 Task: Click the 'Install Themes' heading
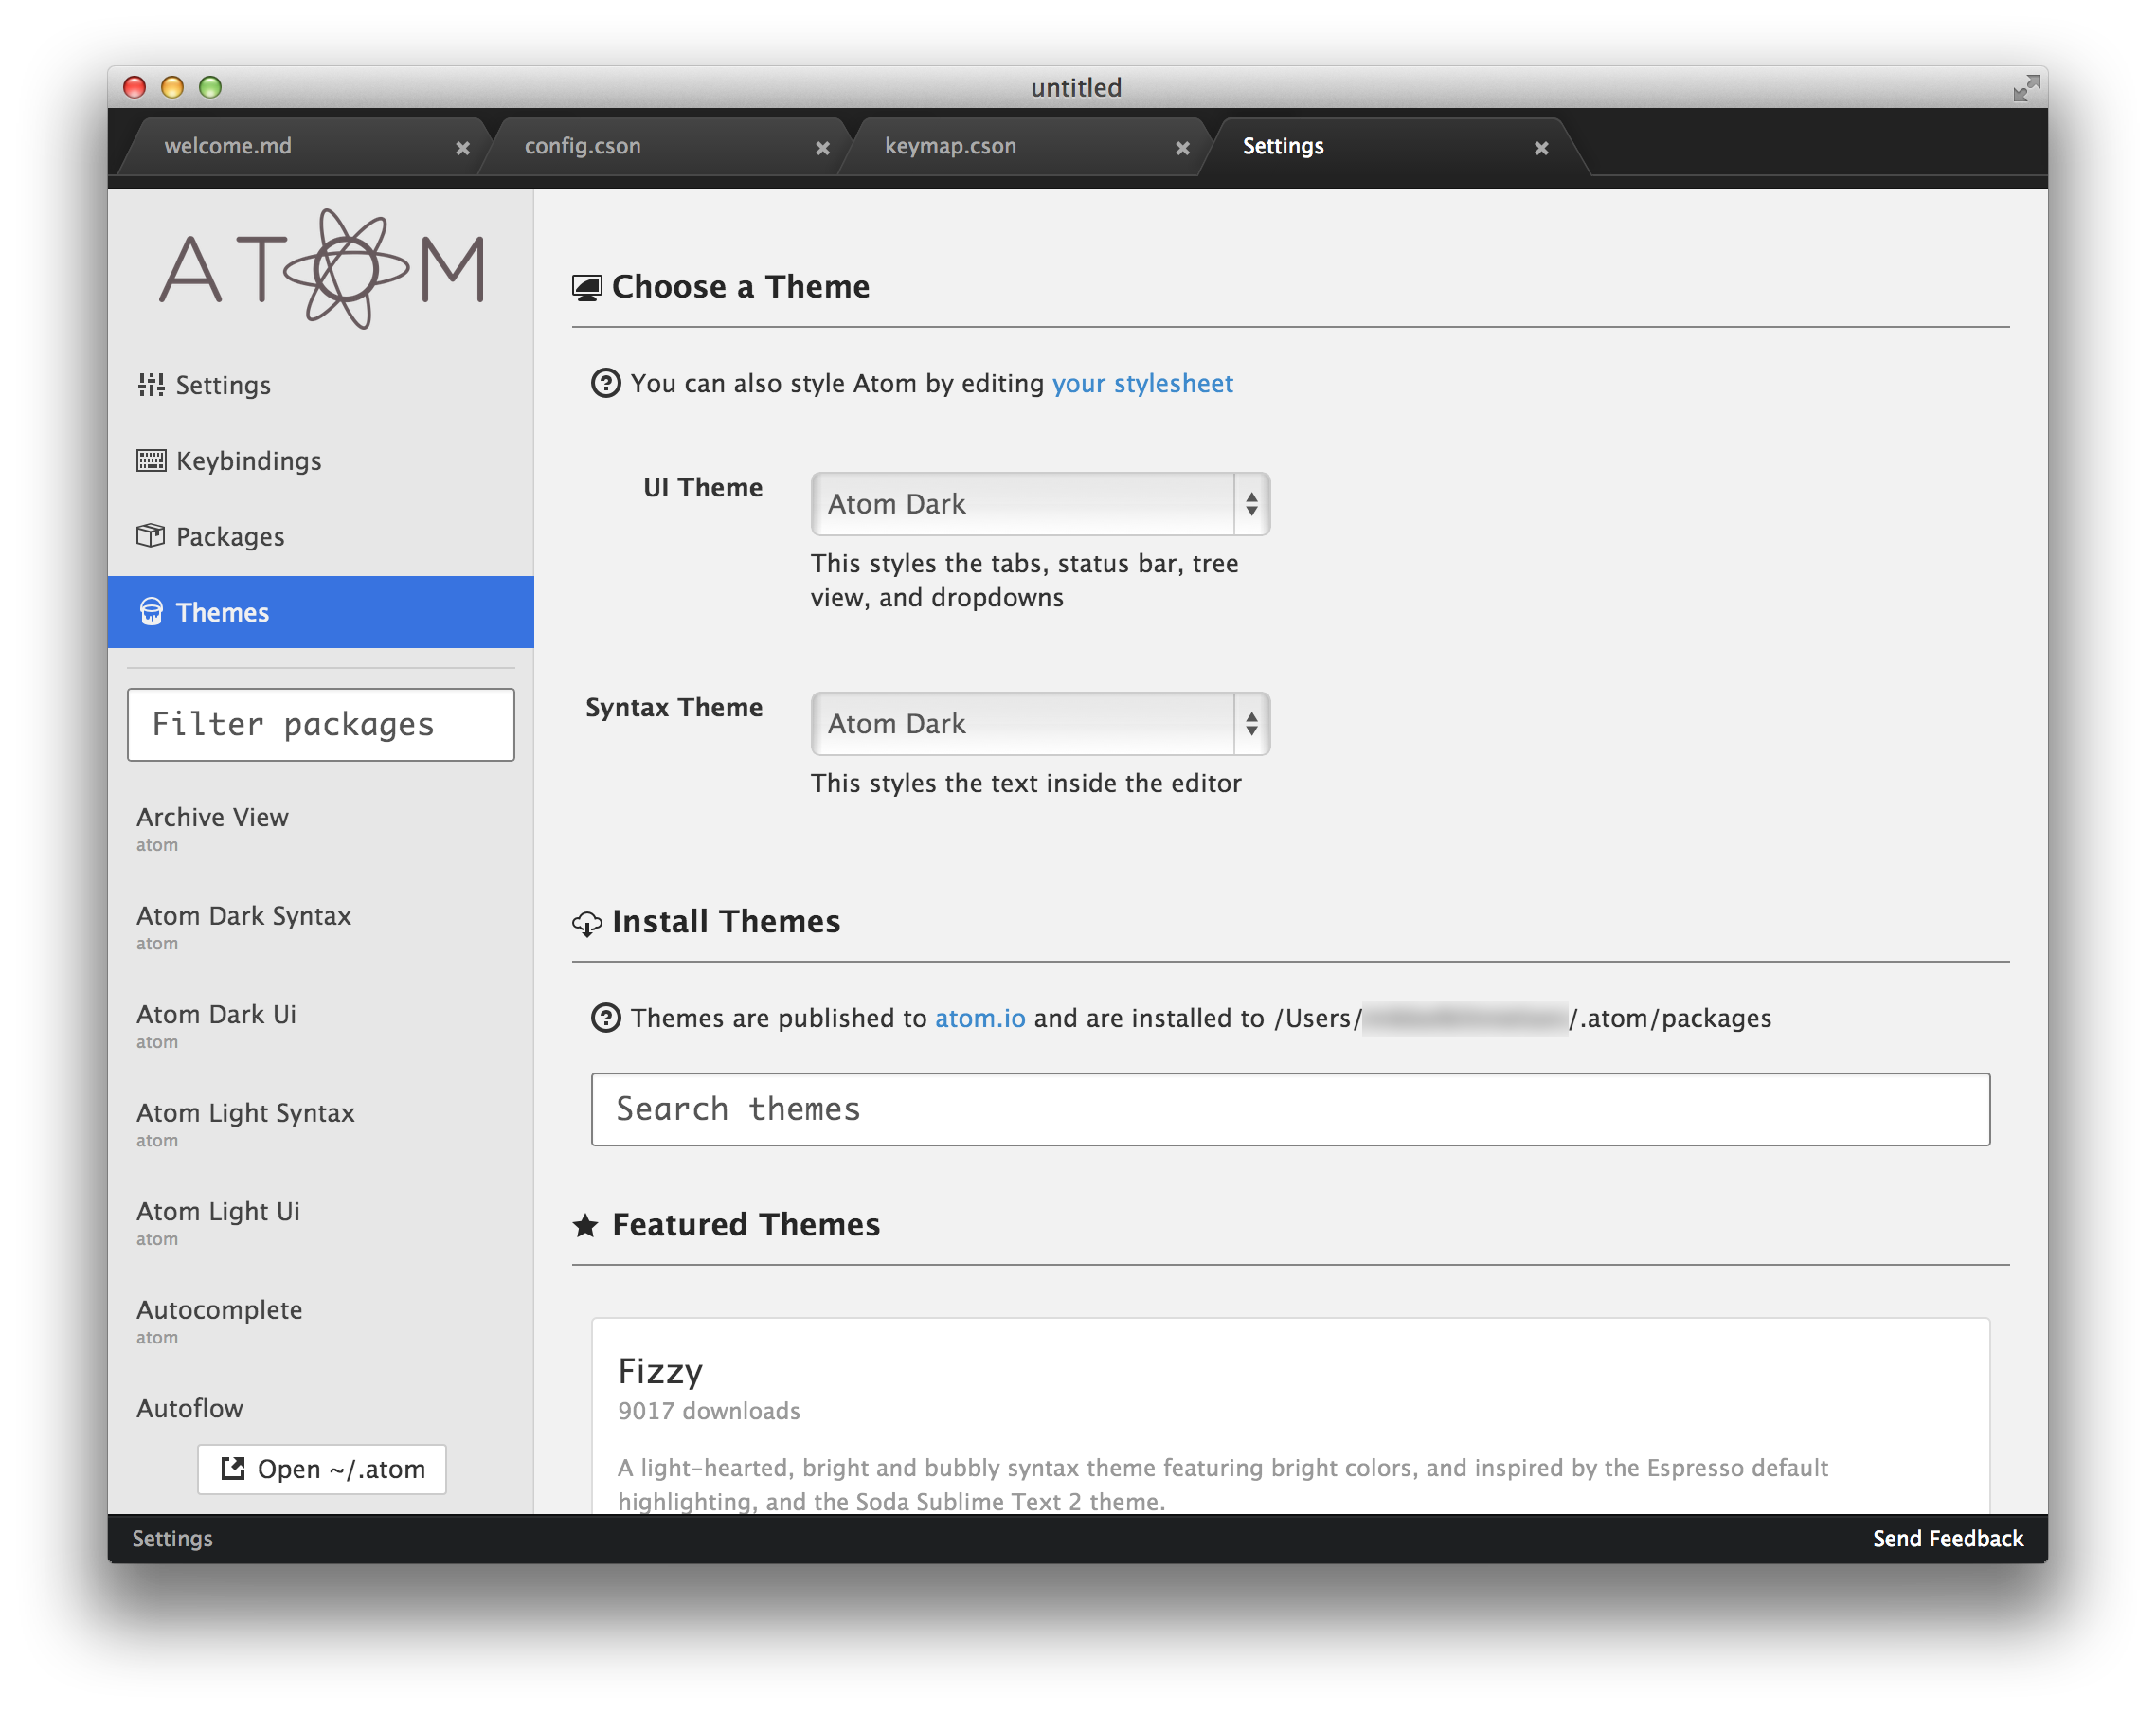pos(726,921)
